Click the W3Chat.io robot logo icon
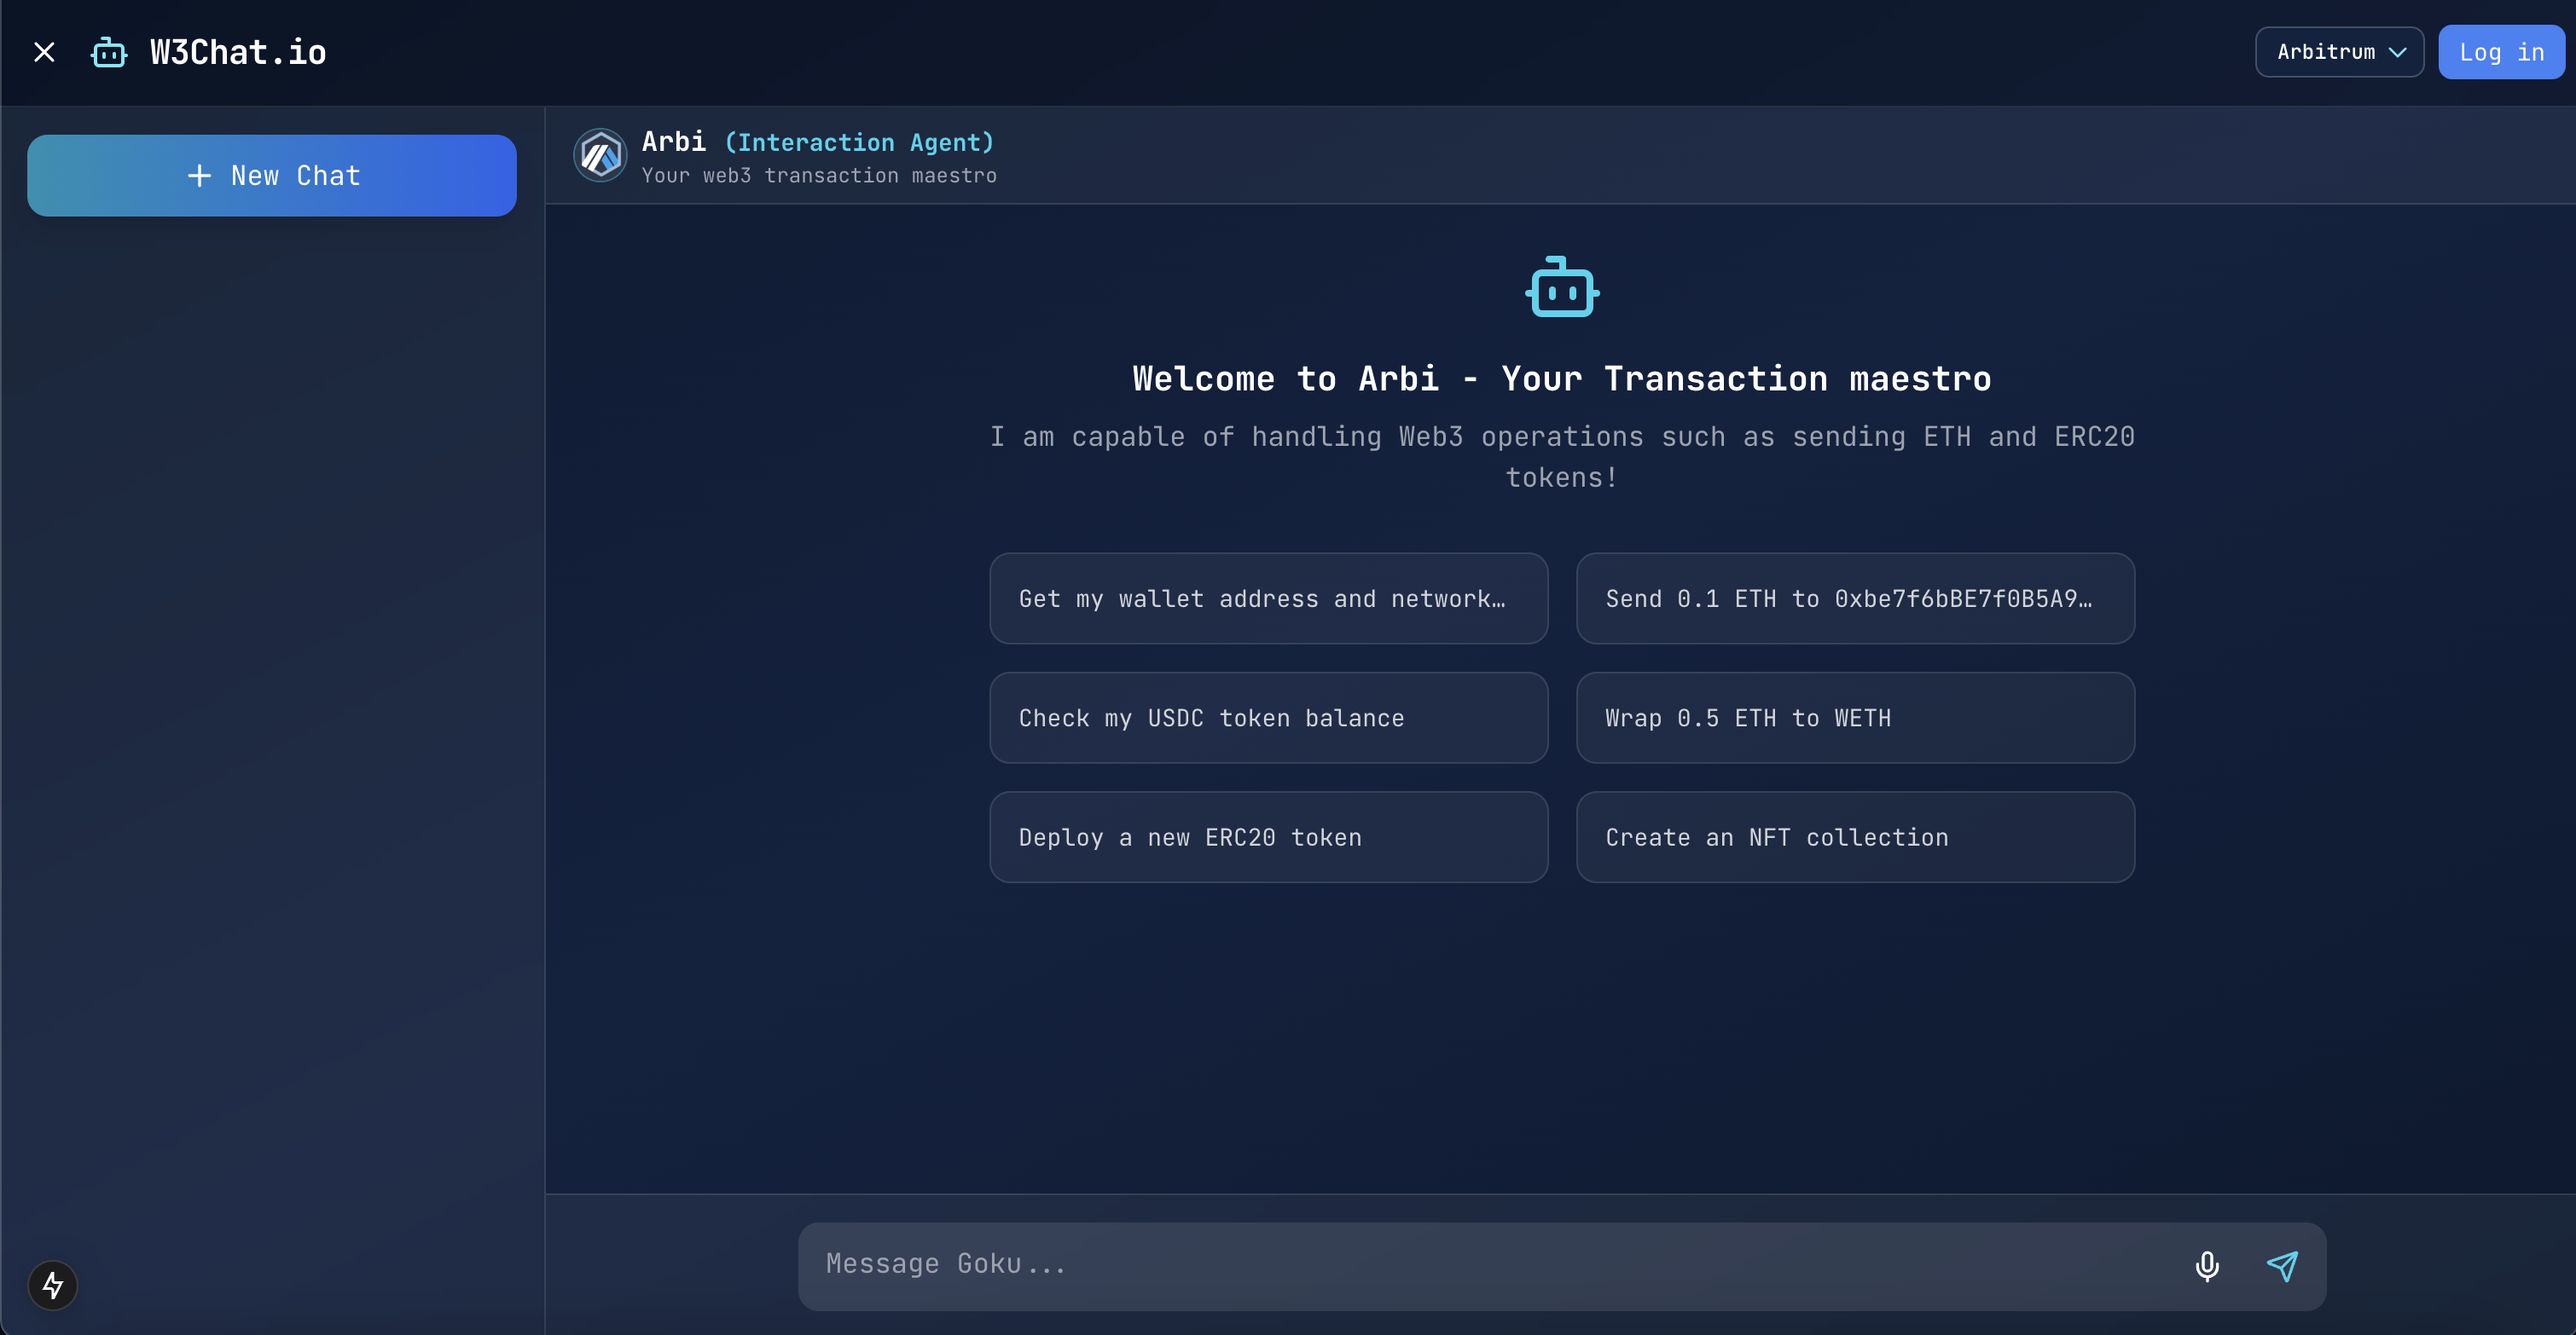This screenshot has width=2576, height=1335. [109, 52]
